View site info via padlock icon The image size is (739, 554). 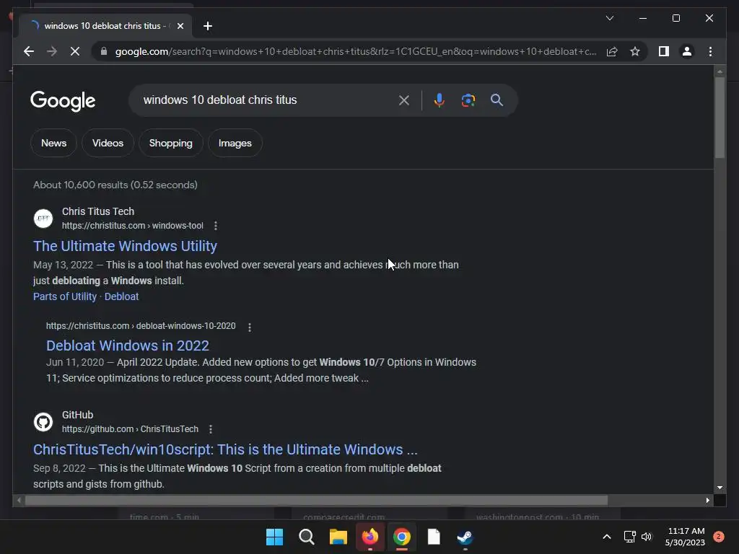tap(104, 51)
